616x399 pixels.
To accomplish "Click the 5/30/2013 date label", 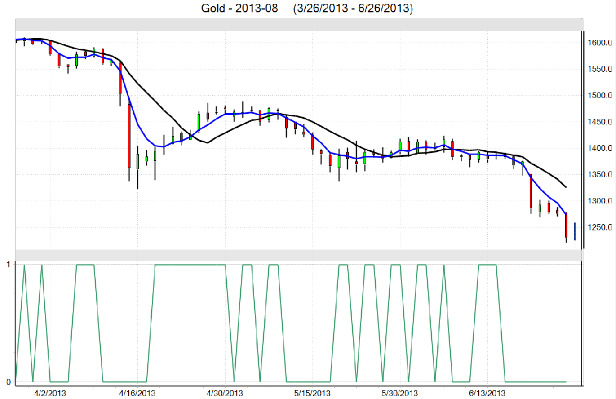I will point(399,393).
